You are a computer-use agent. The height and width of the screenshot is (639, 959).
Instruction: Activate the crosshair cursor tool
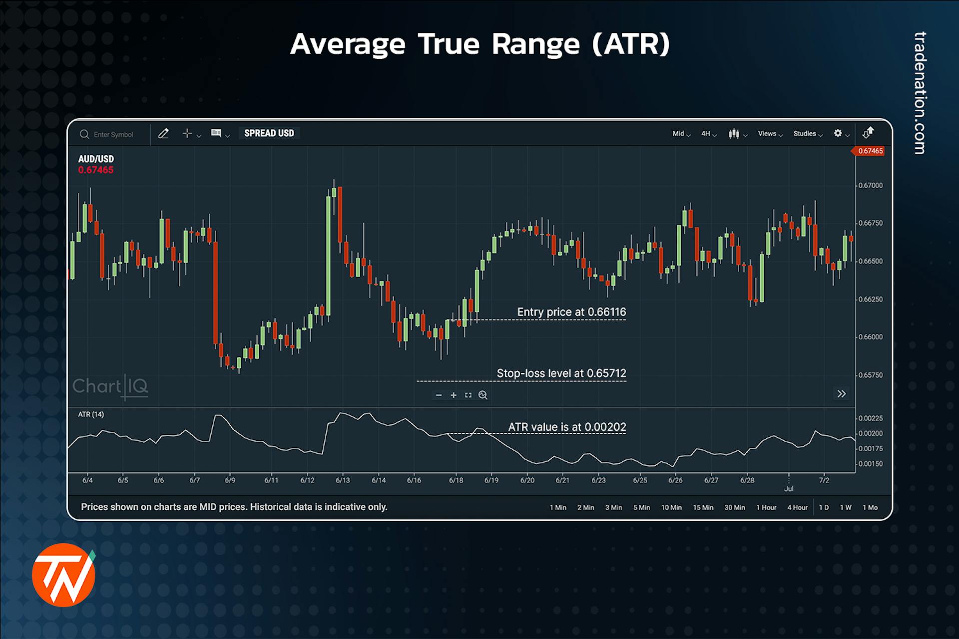pos(187,134)
